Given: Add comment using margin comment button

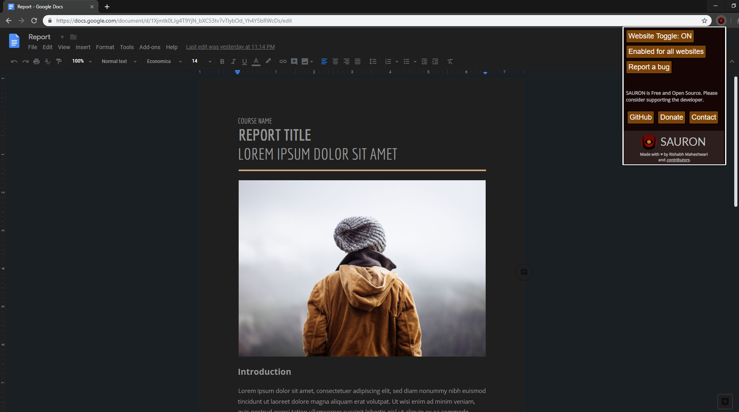Looking at the screenshot, I should pos(524,272).
